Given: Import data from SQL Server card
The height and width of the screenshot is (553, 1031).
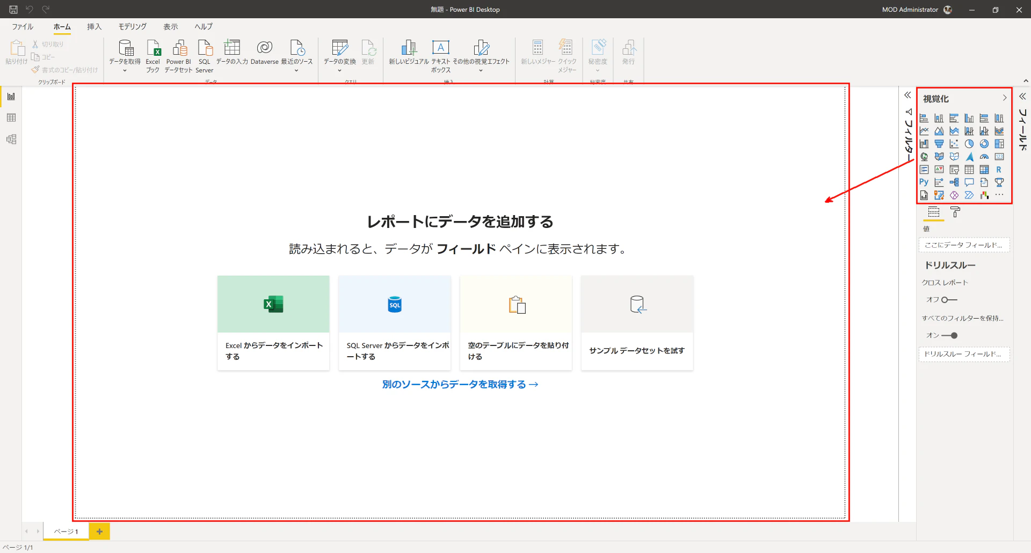Looking at the screenshot, I should 395,323.
